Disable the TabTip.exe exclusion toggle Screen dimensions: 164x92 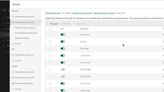pyautogui.click(x=63, y=49)
